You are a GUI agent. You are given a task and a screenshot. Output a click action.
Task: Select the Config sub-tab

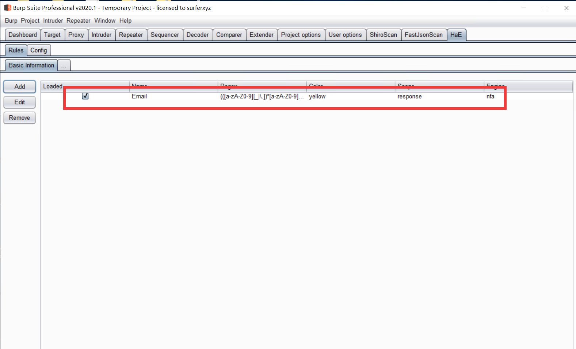point(39,50)
